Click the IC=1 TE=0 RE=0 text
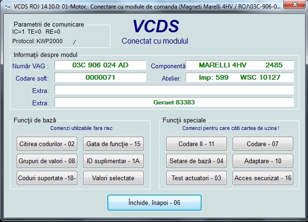The width and height of the screenshot is (308, 222). 36,32
